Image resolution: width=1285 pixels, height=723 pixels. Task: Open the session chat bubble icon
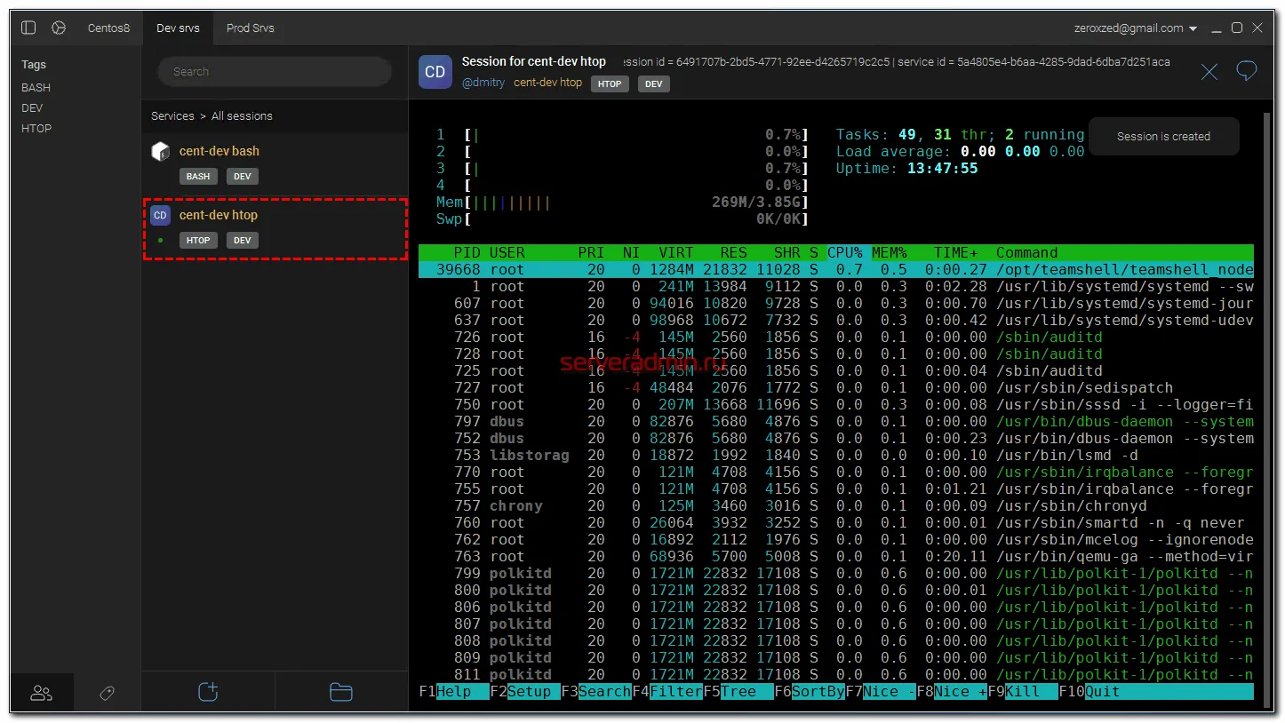click(x=1247, y=71)
